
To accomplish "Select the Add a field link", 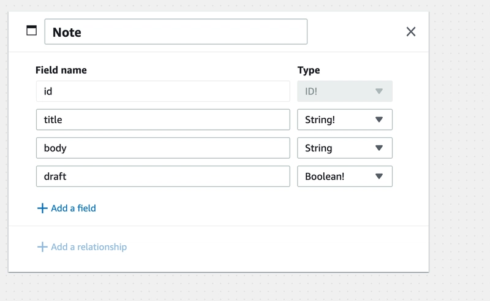I will [x=67, y=208].
